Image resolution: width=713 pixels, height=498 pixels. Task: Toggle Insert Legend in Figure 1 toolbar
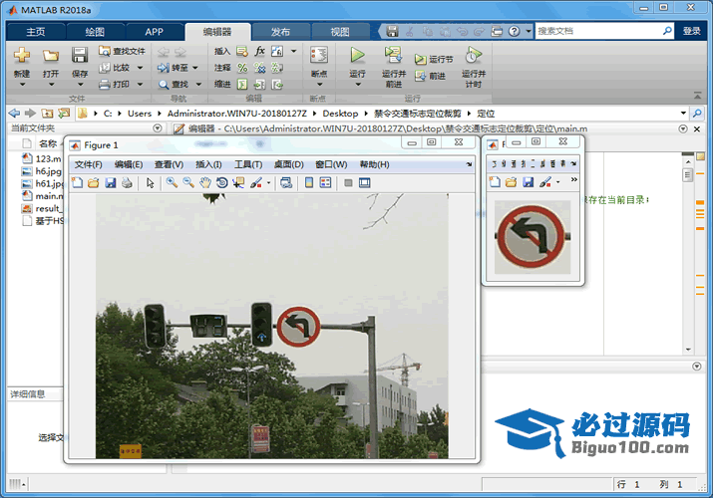325,182
